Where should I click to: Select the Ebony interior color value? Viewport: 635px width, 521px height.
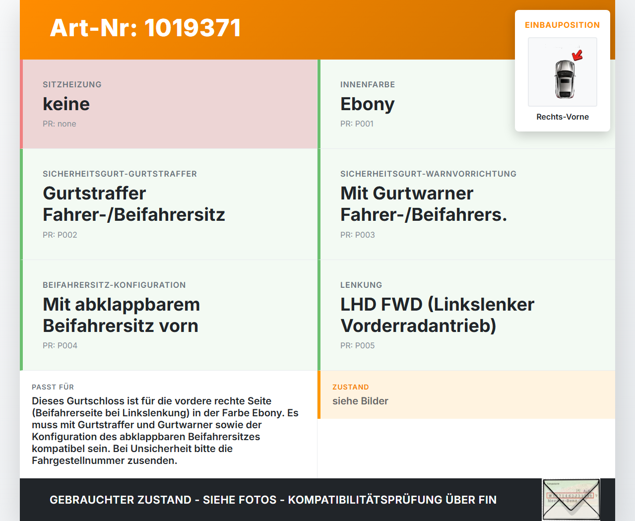(x=367, y=104)
